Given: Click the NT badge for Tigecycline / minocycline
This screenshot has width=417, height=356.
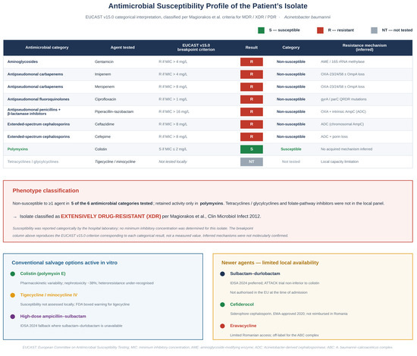Looking at the screenshot, I should 252,161.
